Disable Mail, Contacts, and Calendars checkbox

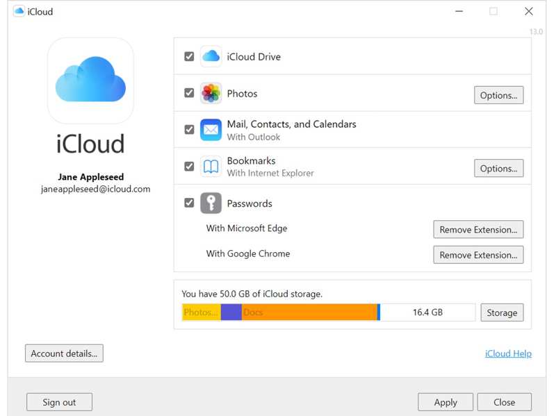coord(189,129)
